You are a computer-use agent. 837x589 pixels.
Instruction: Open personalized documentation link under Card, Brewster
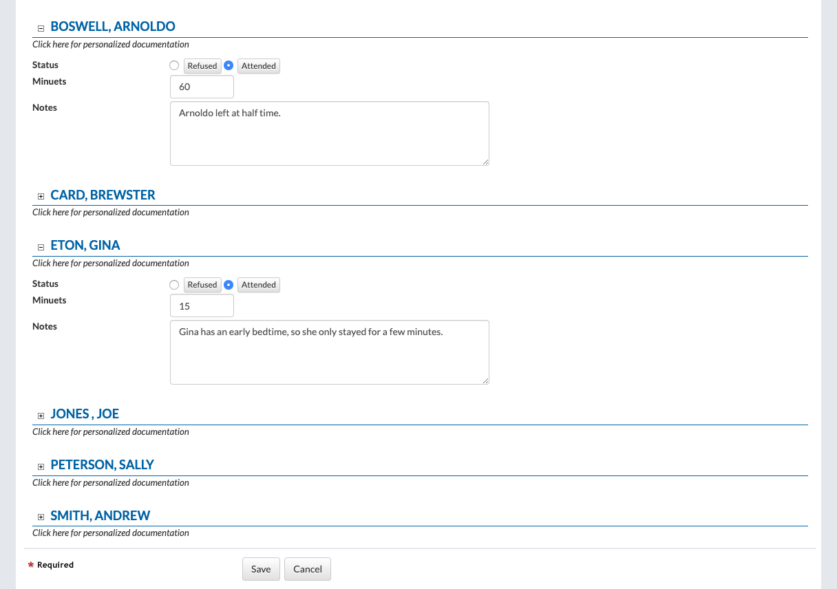click(x=111, y=213)
